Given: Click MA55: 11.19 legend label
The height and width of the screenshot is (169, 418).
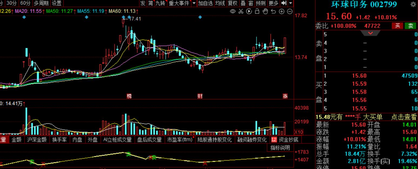Looking at the screenshot, I should pyautogui.click(x=91, y=11).
